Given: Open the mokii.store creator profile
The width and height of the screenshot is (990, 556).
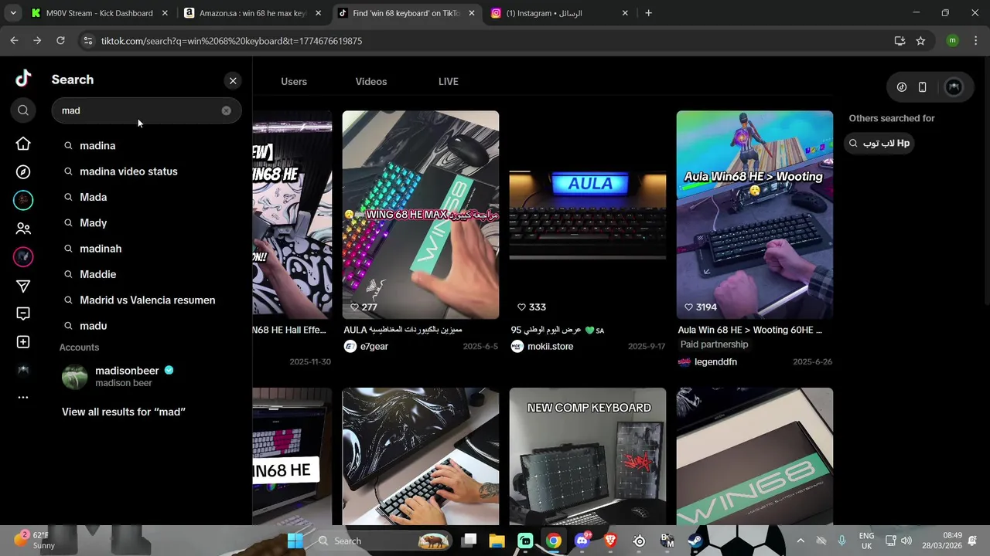Looking at the screenshot, I should point(542,347).
